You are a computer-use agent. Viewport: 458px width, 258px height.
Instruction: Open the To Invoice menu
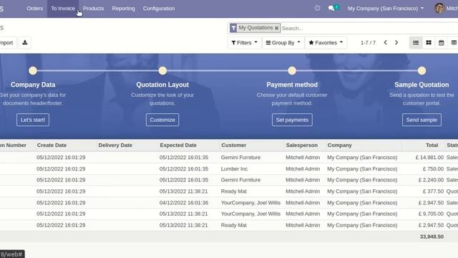pos(63,9)
